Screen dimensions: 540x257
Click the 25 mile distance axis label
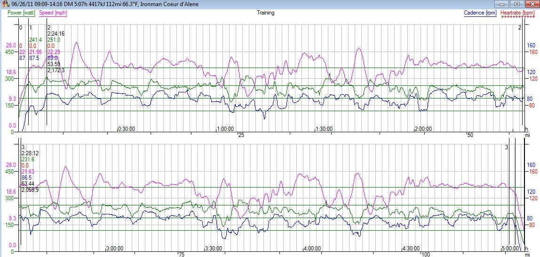(x=241, y=135)
